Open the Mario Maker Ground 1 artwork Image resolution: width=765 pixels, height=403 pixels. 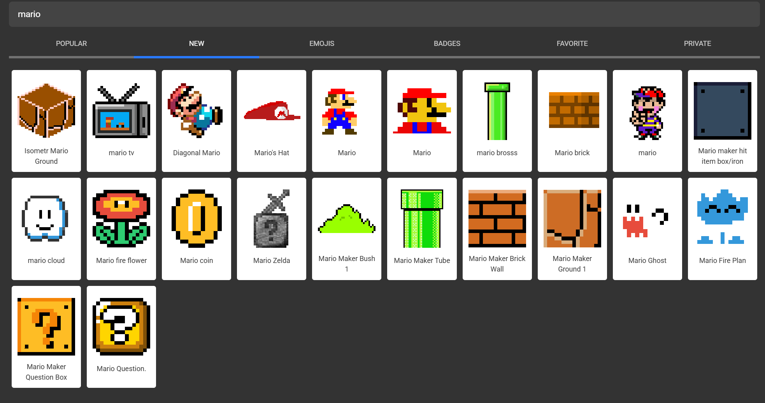click(572, 229)
